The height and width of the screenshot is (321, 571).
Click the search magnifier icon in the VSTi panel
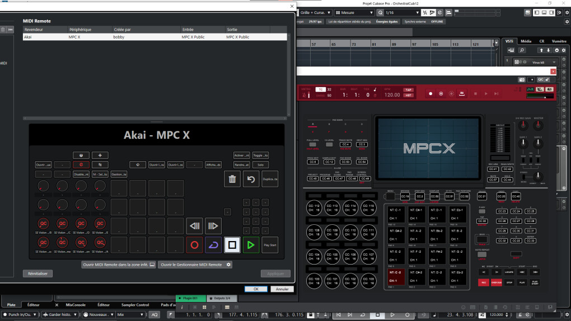pos(522,50)
